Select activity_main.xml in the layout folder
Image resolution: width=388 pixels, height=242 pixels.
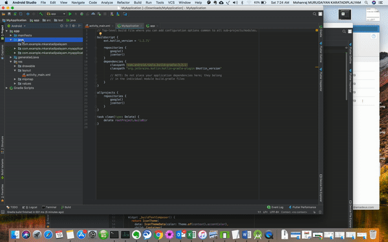36,75
